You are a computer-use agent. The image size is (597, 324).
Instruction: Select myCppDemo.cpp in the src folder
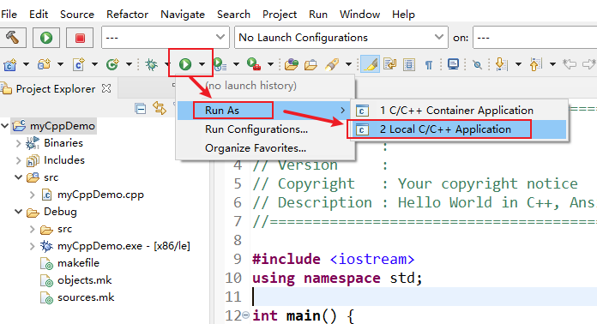tap(100, 195)
